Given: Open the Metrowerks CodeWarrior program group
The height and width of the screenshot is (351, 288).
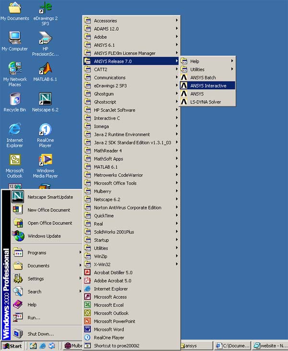Looking at the screenshot, I should [132, 175].
